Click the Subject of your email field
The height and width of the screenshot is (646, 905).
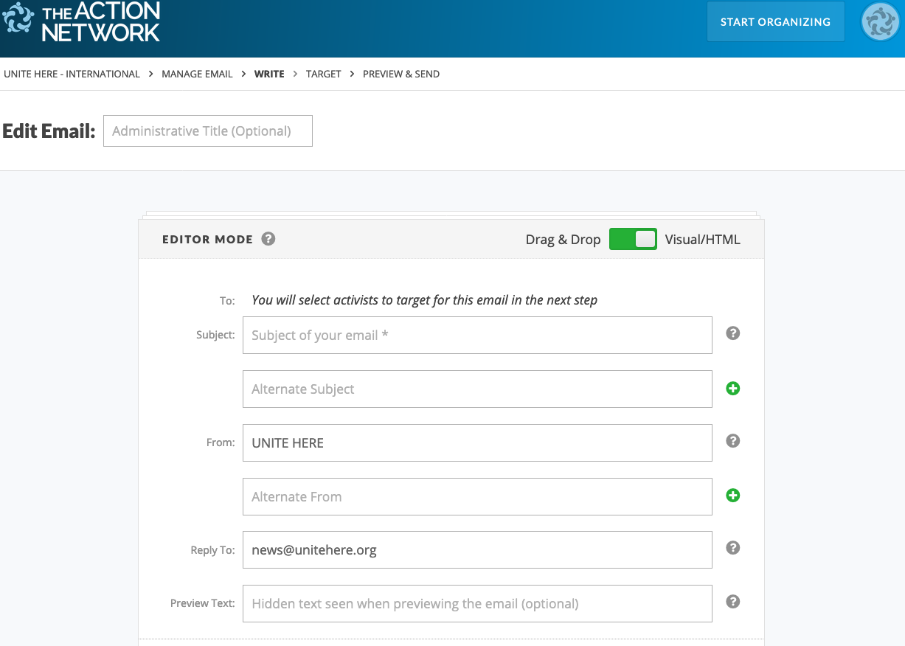477,335
